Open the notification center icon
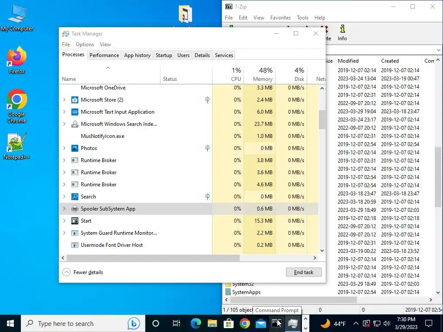The height and width of the screenshot is (332, 443). point(429,323)
